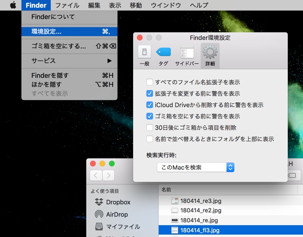Image resolution: width=303 pixels, height=237 pixels.
Task: Go forward in the Finder window
Action: point(108,175)
